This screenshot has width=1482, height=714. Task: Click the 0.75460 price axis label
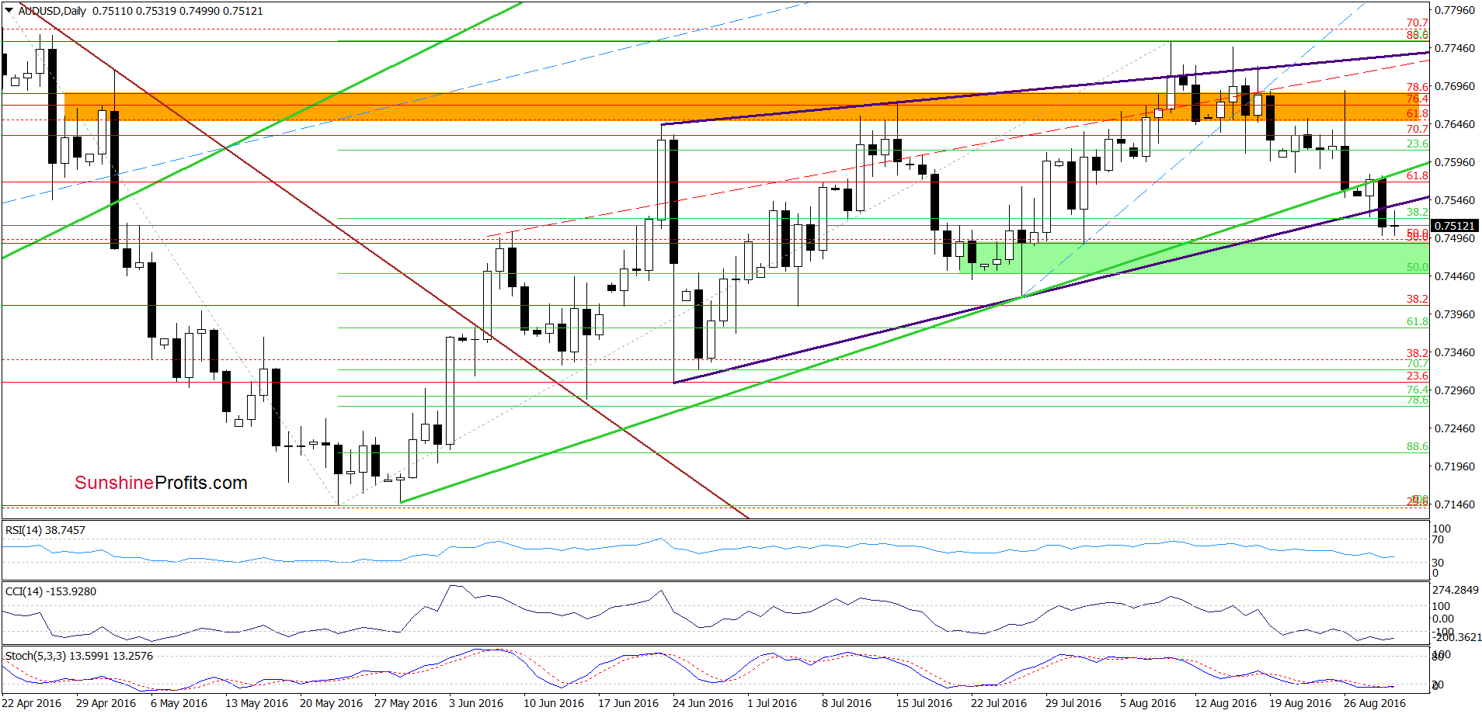1454,200
